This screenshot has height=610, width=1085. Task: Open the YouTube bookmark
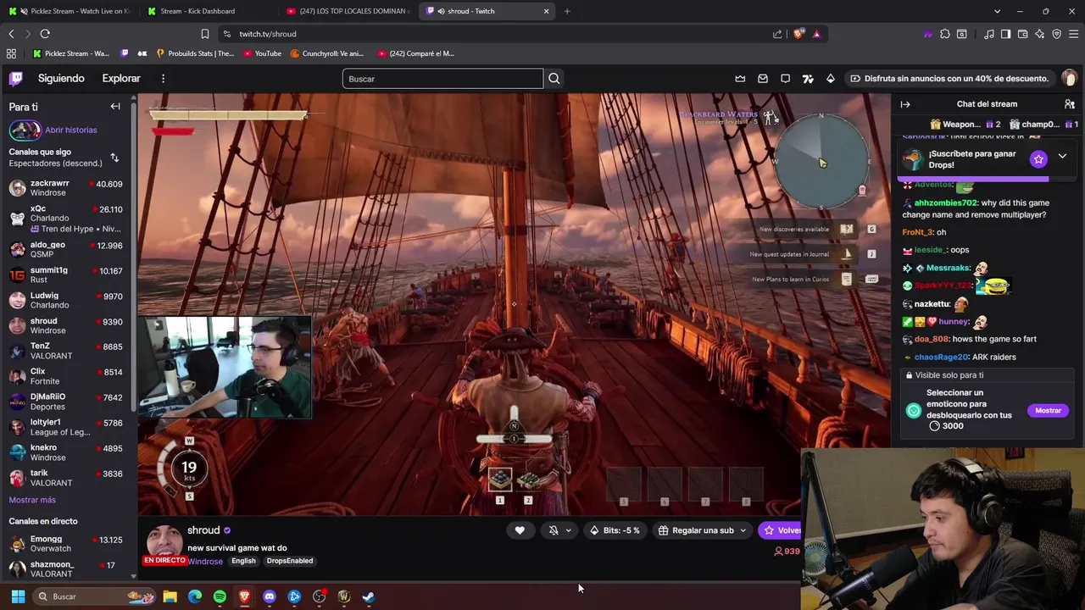click(262, 53)
